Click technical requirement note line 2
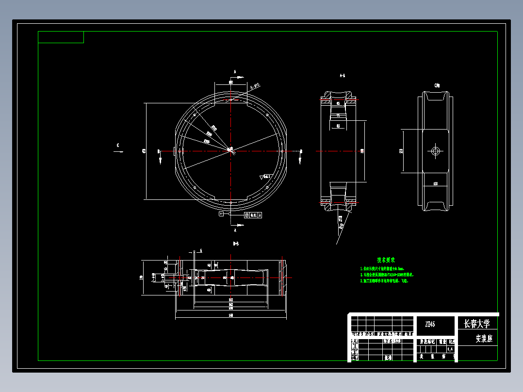Viewport: 523px width, 392px height. coord(387,275)
